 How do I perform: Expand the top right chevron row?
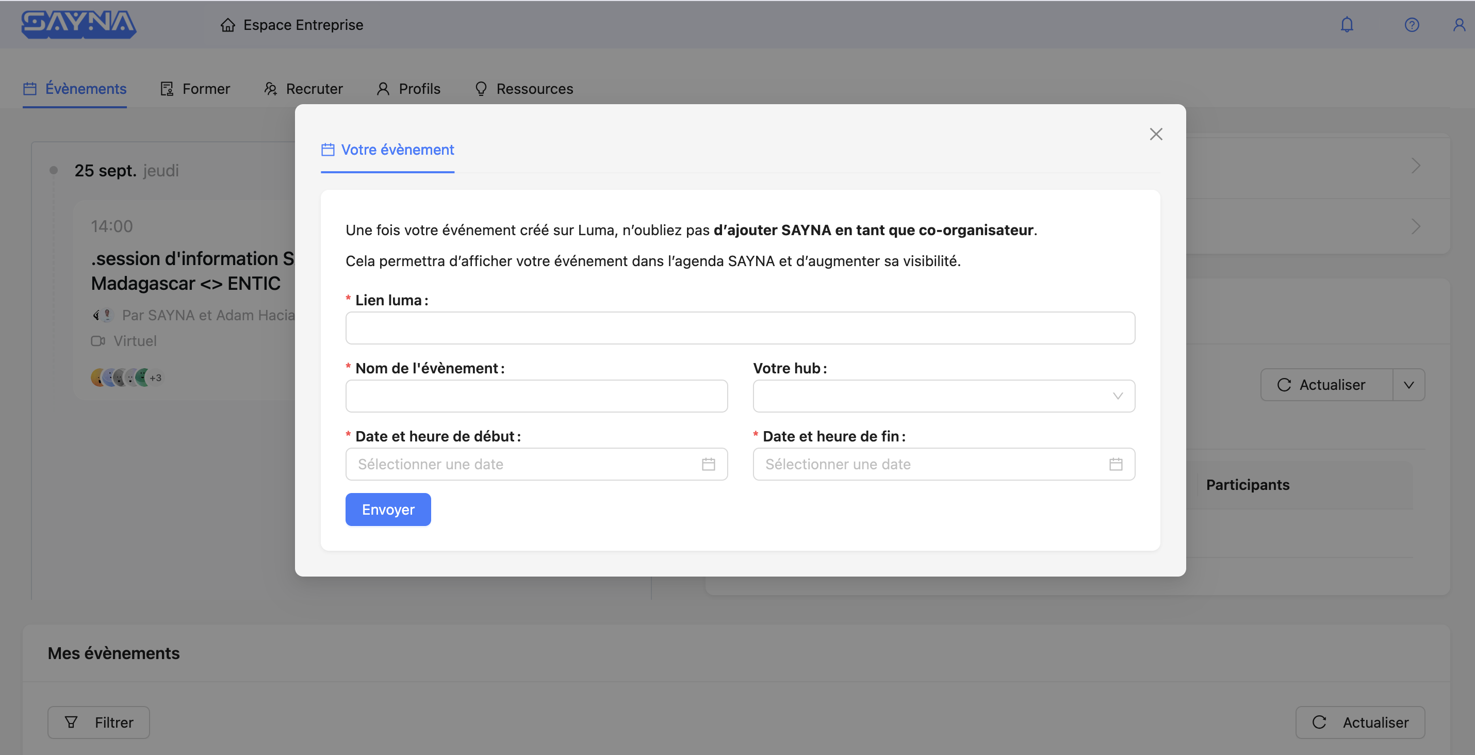point(1416,166)
